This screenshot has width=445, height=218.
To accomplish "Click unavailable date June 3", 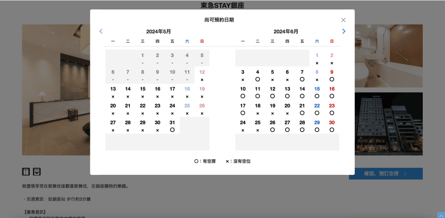I will [243, 75].
